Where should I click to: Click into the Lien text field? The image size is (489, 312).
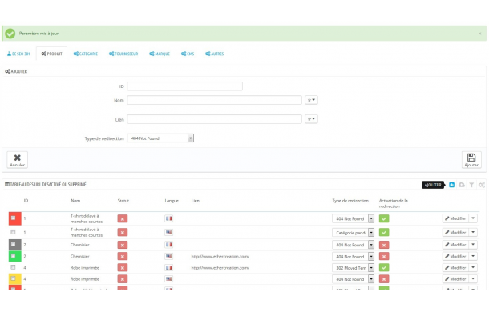click(x=214, y=119)
